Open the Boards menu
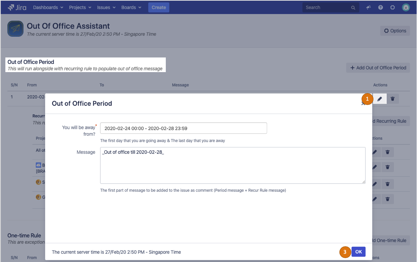The width and height of the screenshot is (417, 262). point(131,7)
